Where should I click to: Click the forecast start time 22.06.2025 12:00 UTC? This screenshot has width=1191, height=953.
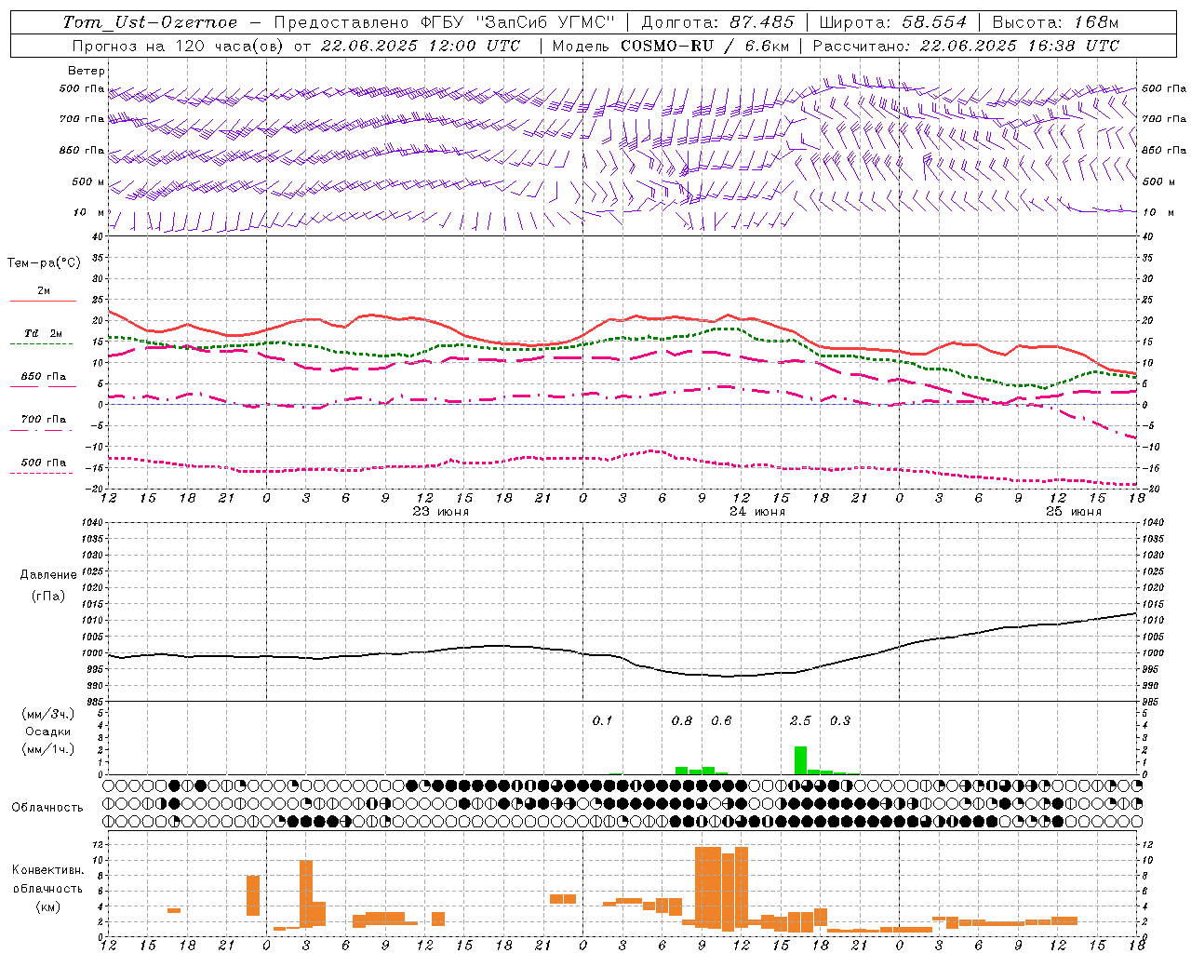coord(420,46)
